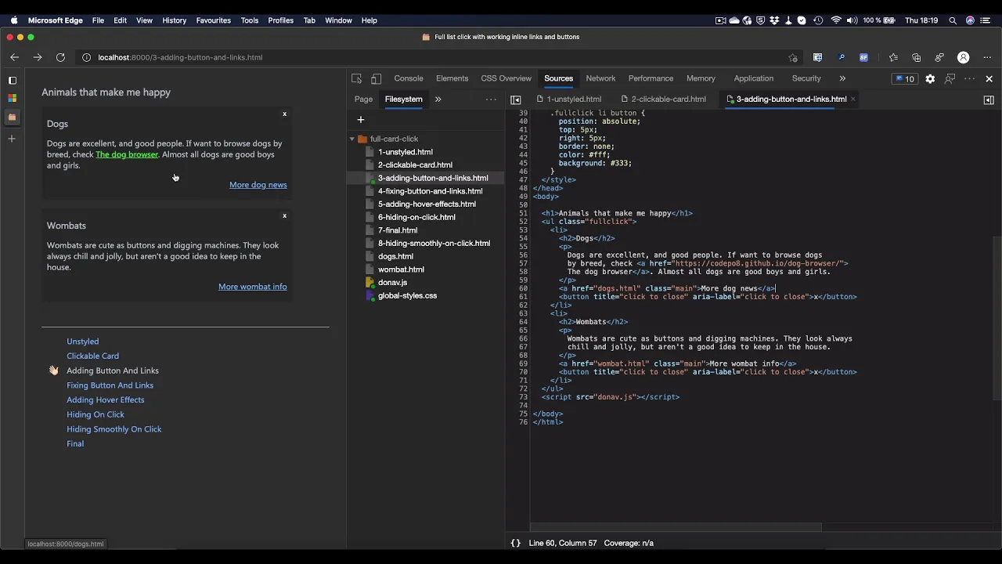Show more navigator tabs chevron
This screenshot has width=1002, height=564.
[x=438, y=99]
